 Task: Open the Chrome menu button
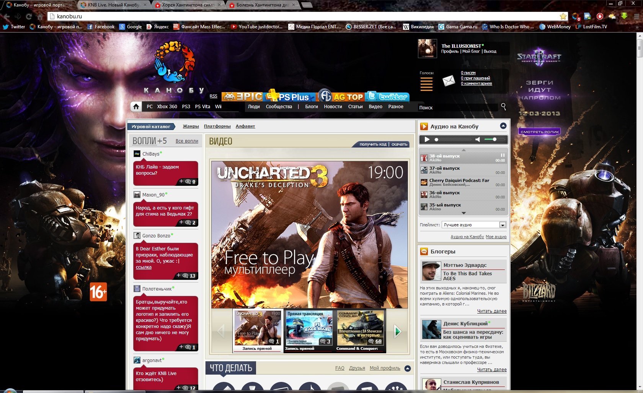(x=636, y=16)
